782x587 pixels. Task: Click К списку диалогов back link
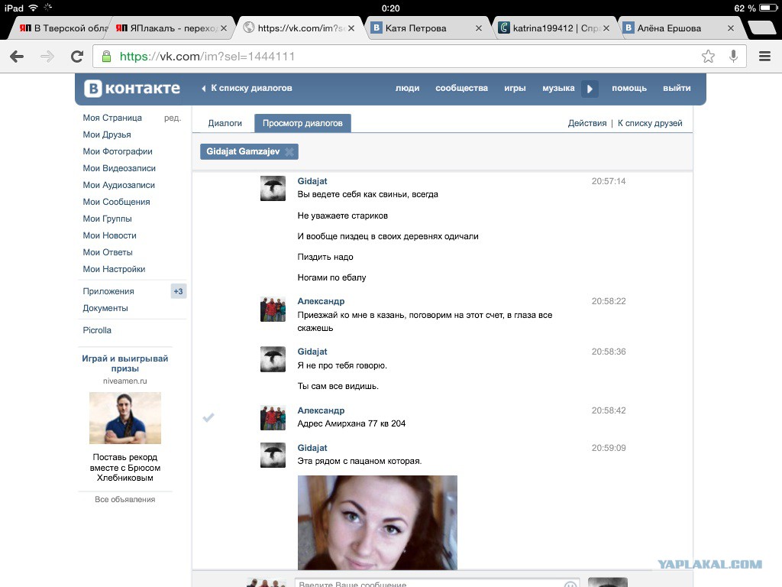(247, 89)
